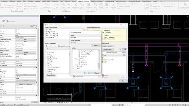Check the Pipe insulation checkbox
The height and width of the screenshot is (106, 189).
pos(77,65)
